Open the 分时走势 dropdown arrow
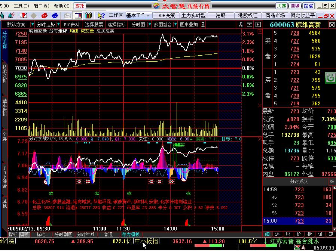 pyautogui.click(x=59, y=24)
